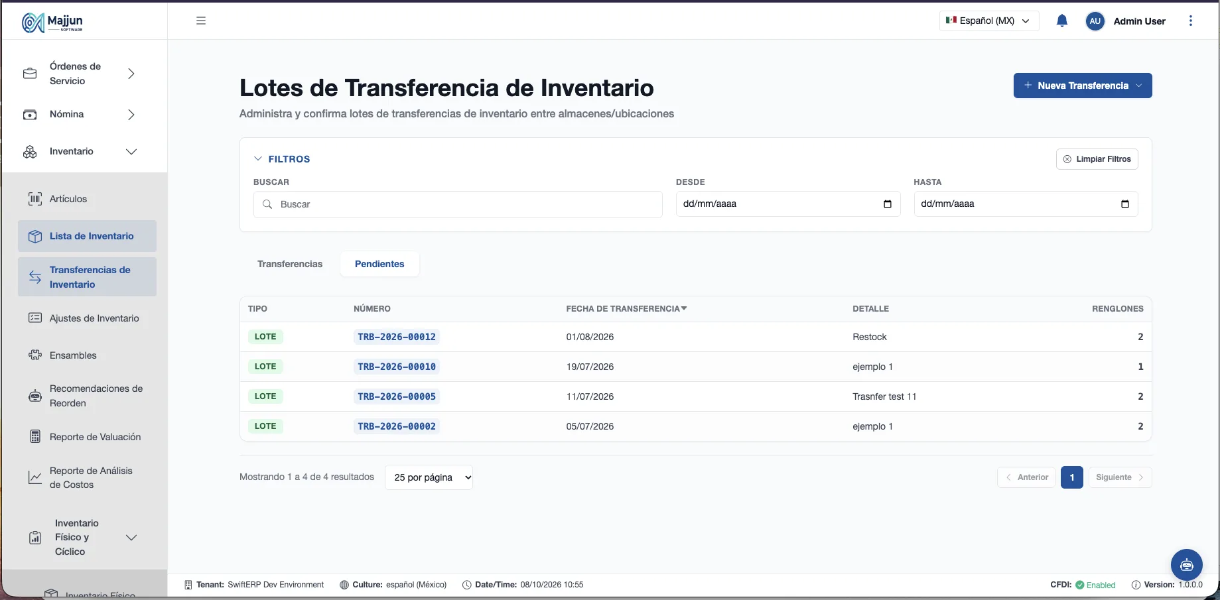Expand the Órdenes de Servicio chevron
This screenshot has height=600, width=1220.
coord(131,74)
